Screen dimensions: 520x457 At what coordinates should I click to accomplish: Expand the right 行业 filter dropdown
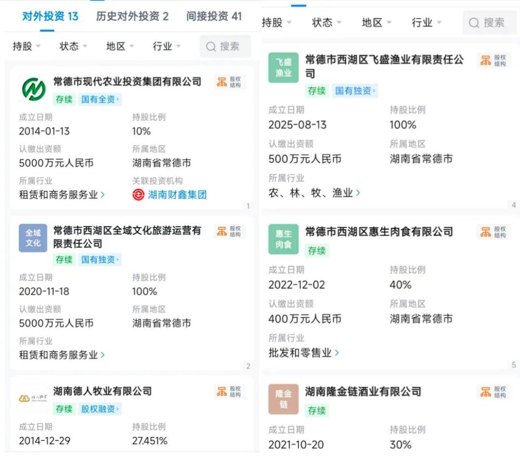tap(427, 23)
